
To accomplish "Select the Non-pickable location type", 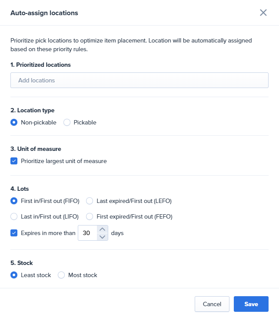I will coord(14,122).
